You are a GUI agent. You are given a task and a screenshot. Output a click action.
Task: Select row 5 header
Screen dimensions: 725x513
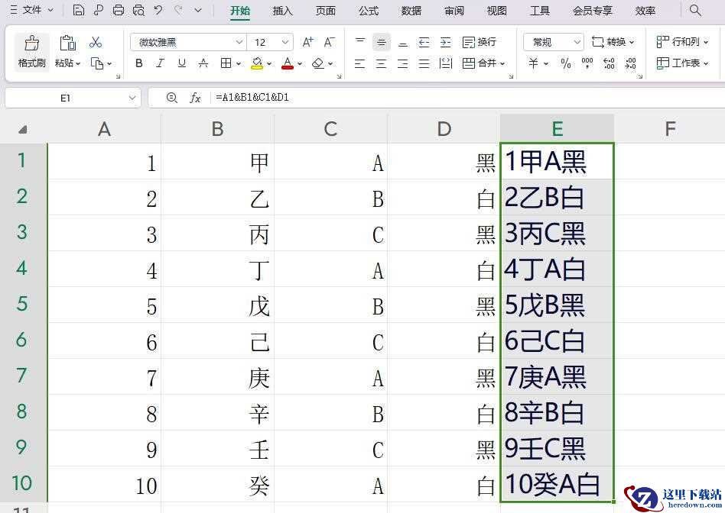coord(21,305)
